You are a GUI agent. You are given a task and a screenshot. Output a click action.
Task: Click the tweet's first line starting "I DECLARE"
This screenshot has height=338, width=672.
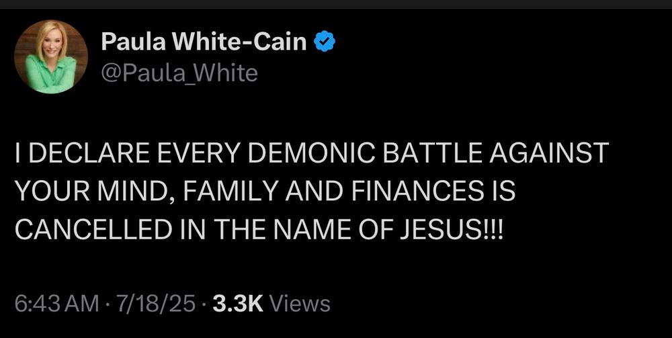311,154
